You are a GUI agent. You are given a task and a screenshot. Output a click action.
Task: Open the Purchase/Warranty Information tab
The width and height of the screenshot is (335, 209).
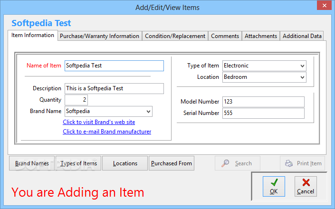pyautogui.click(x=100, y=36)
